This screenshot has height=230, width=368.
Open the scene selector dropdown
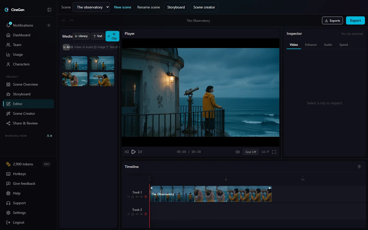click(x=91, y=7)
